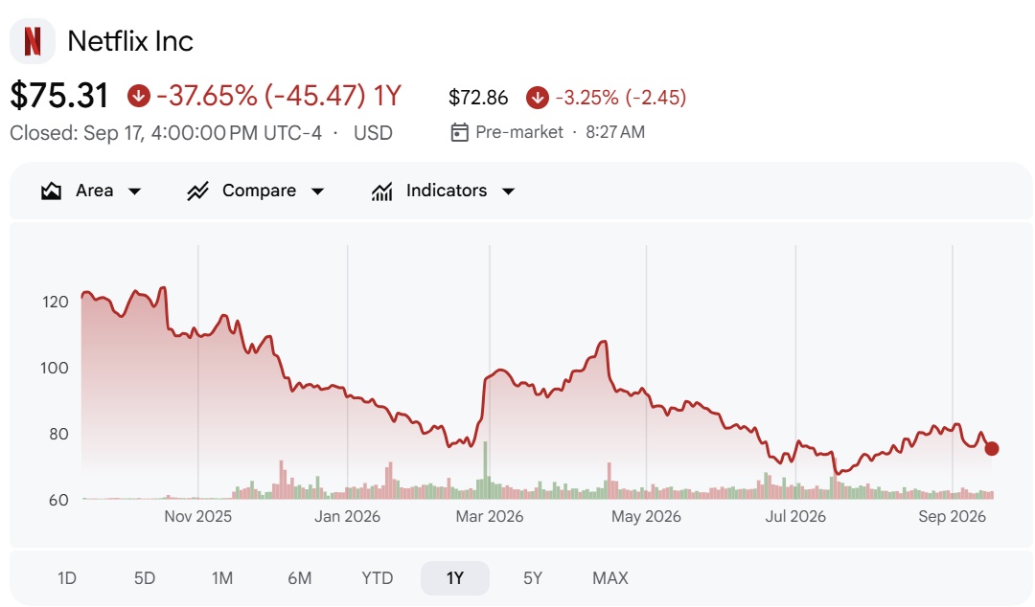Switch to the 5D range
The image size is (1035, 607).
145,578
